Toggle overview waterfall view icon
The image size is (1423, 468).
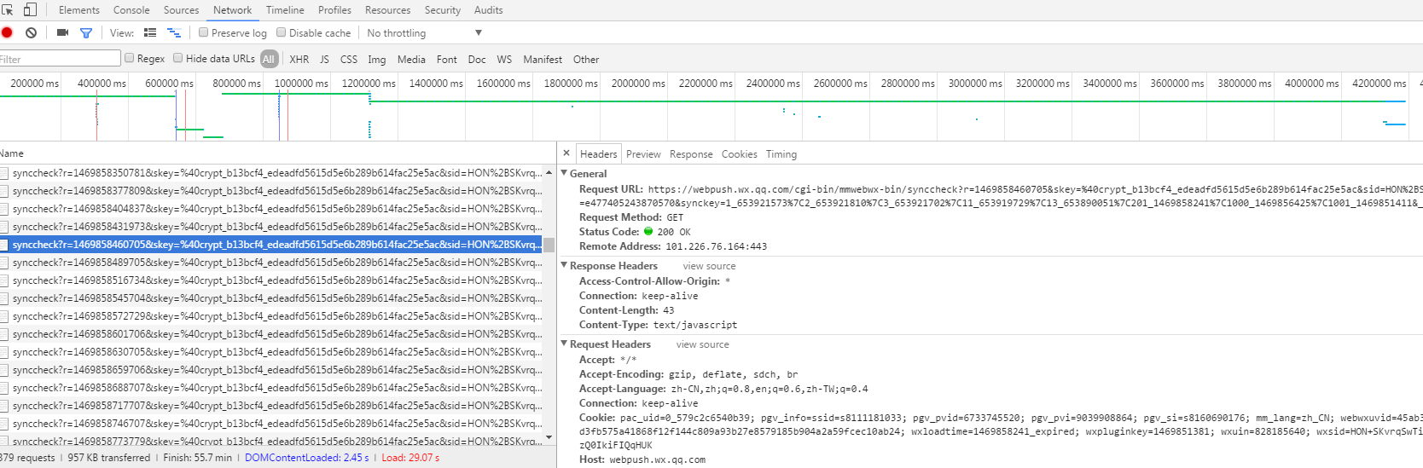pyautogui.click(x=174, y=32)
